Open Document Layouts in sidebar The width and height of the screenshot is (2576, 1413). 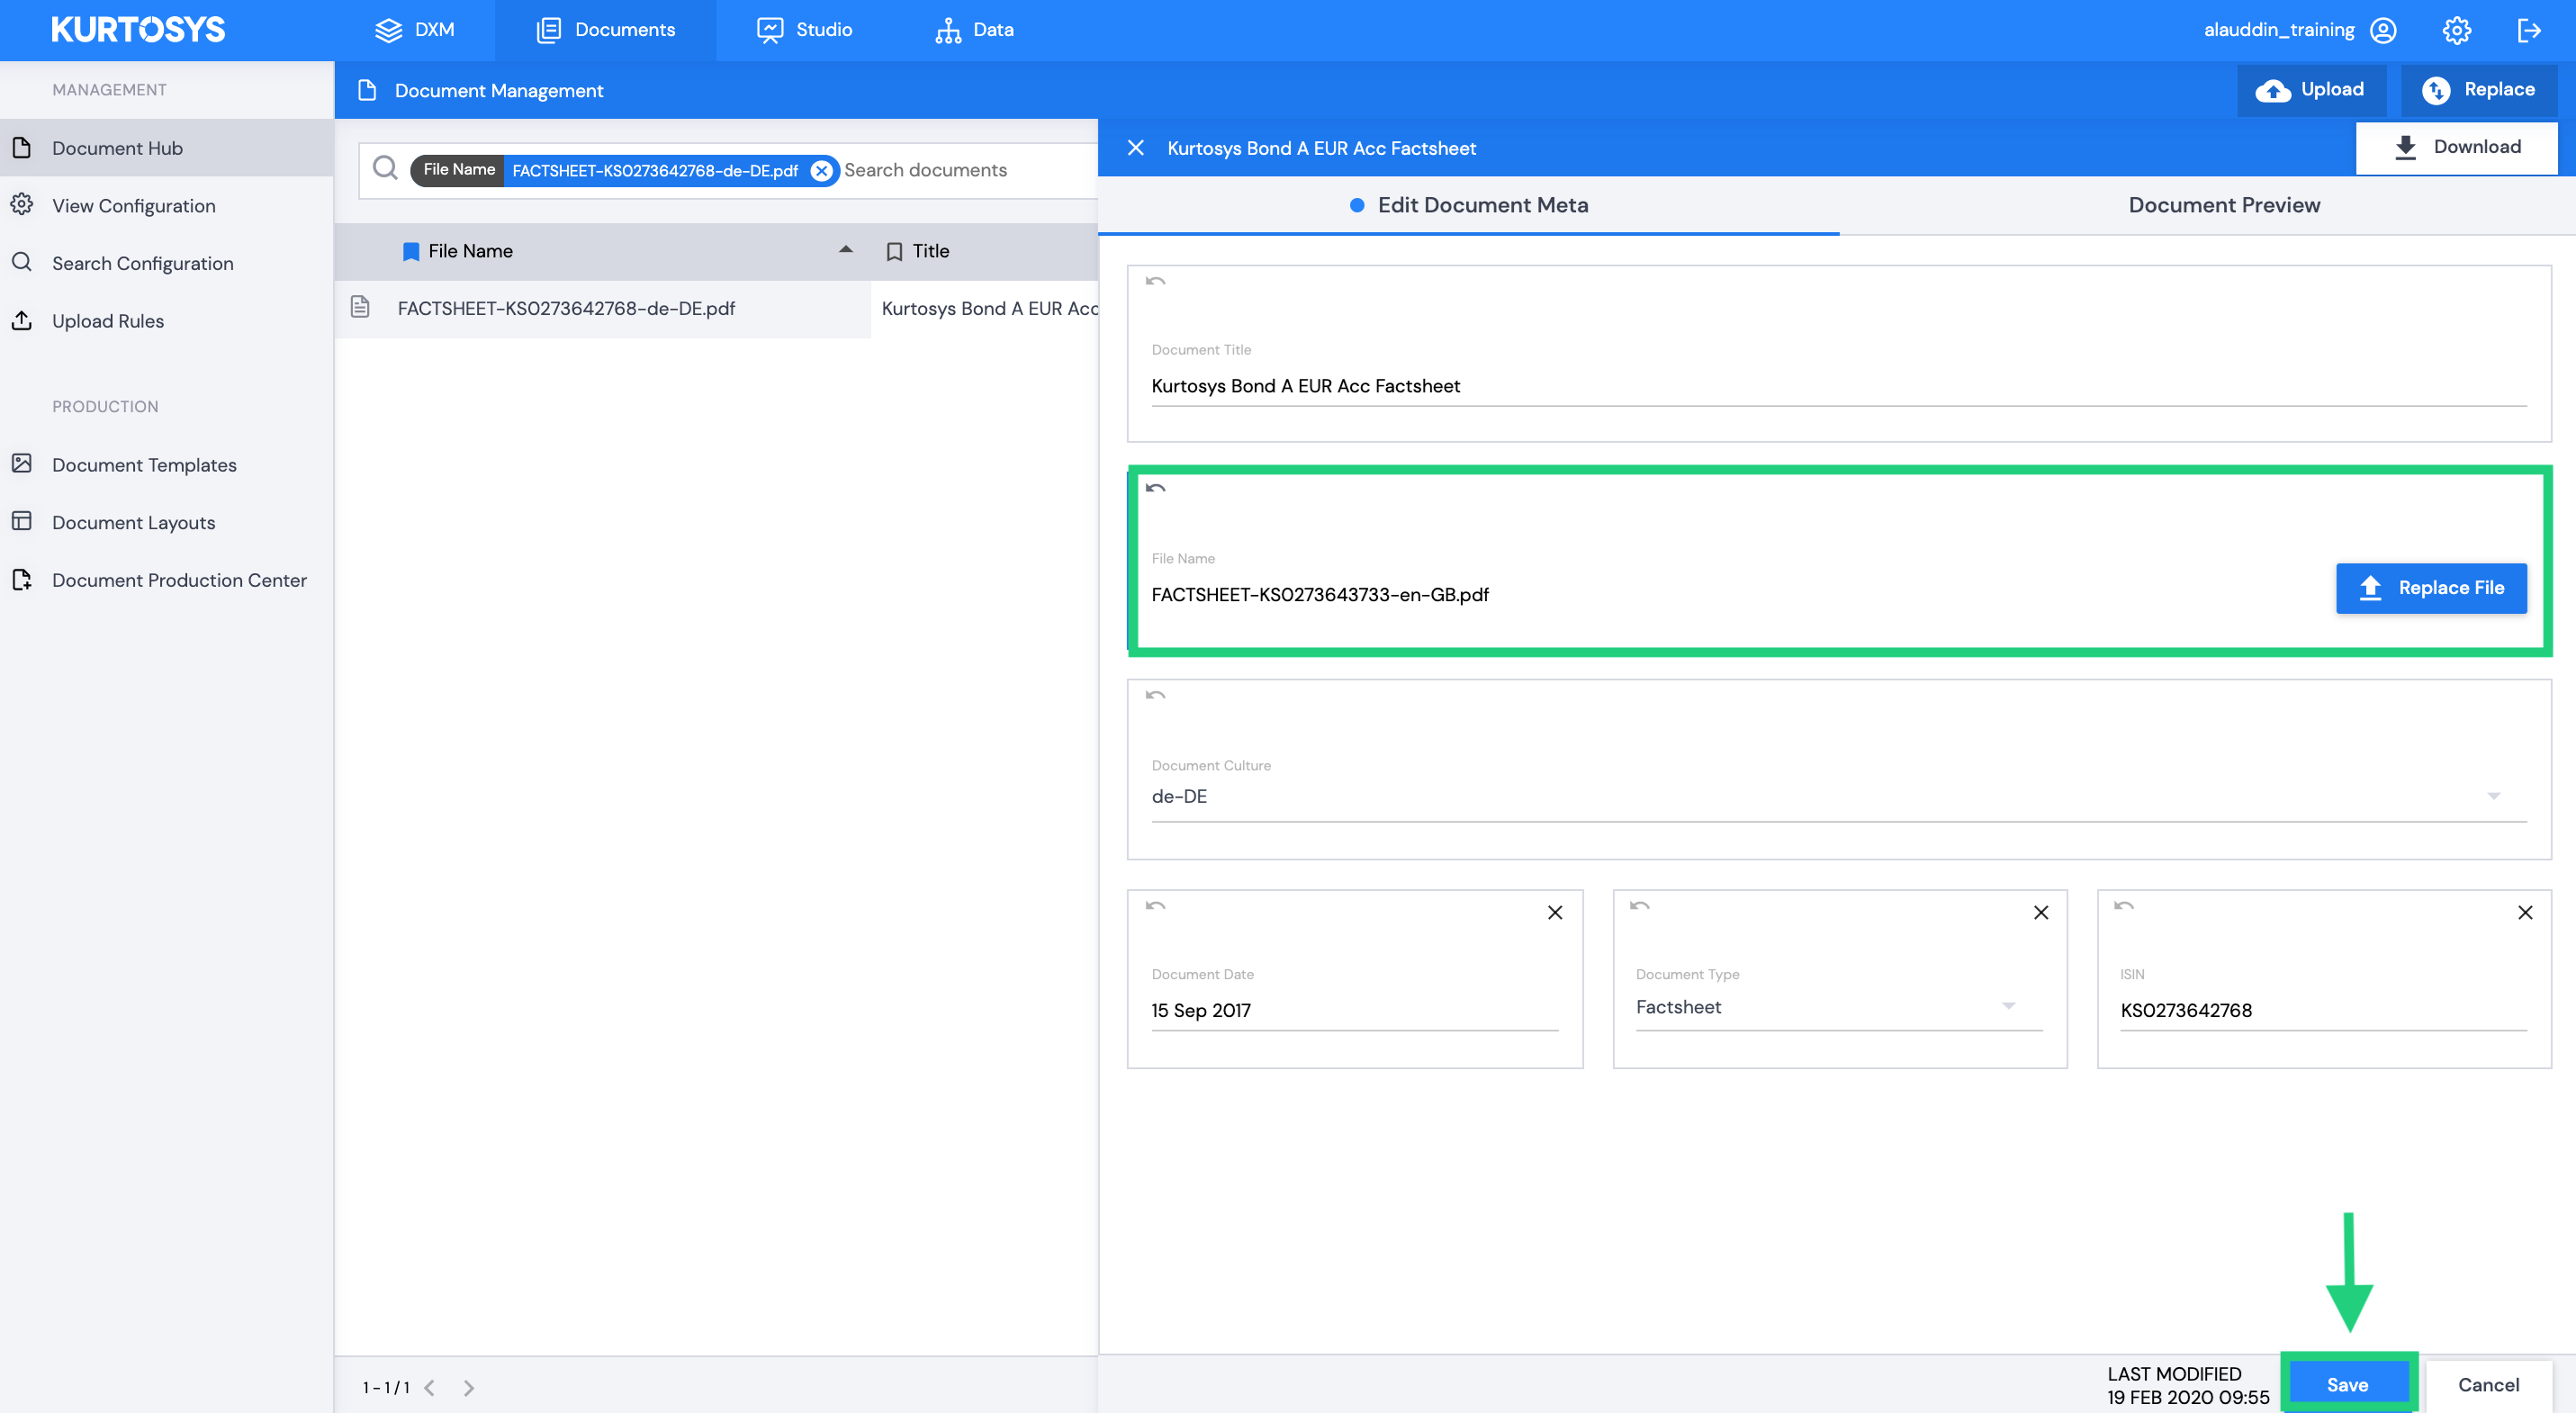coord(166,522)
